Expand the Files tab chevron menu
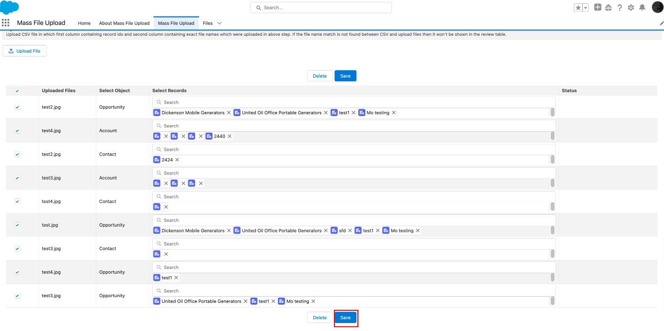The height and width of the screenshot is (331, 664). [x=219, y=23]
